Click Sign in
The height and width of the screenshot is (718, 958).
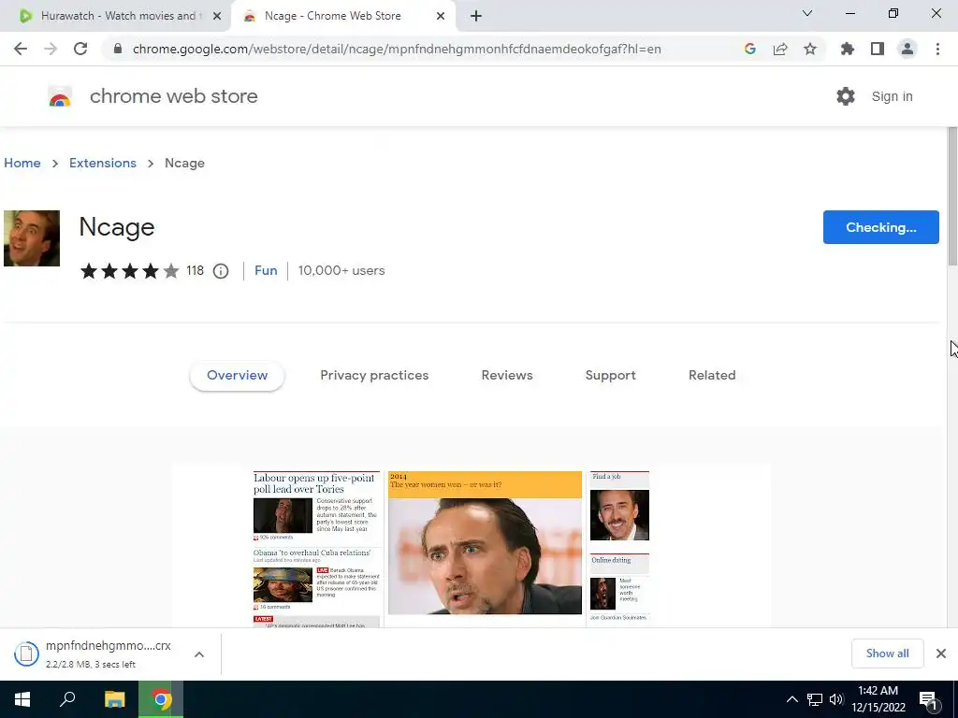[x=892, y=96]
